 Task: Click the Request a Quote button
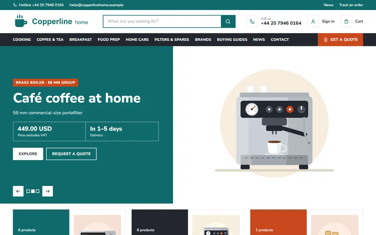click(x=71, y=154)
